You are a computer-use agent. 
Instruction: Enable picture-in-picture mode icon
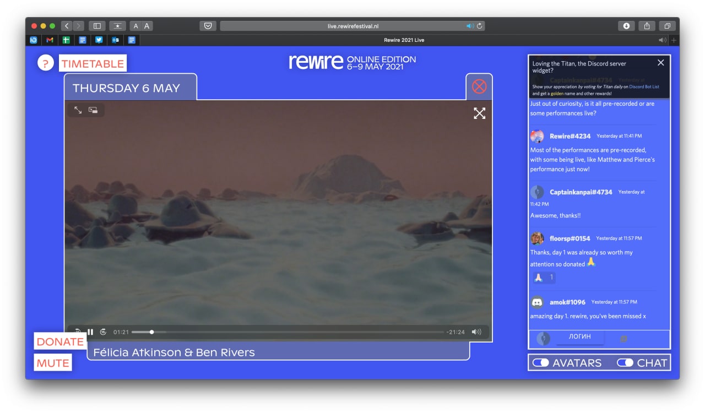(93, 110)
